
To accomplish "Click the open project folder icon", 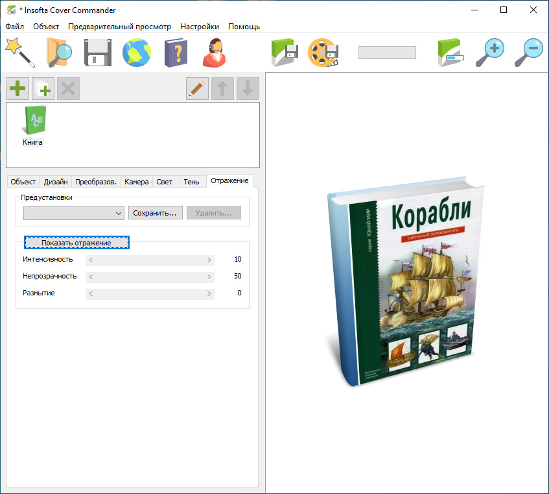I will 59,52.
